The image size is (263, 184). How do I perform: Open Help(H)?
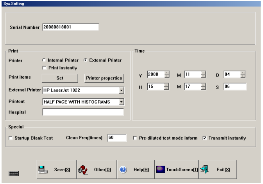pos(136,170)
